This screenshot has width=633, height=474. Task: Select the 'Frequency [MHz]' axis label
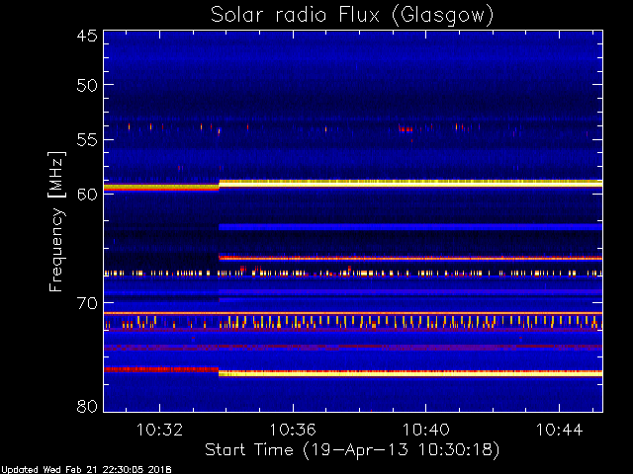click(56, 221)
